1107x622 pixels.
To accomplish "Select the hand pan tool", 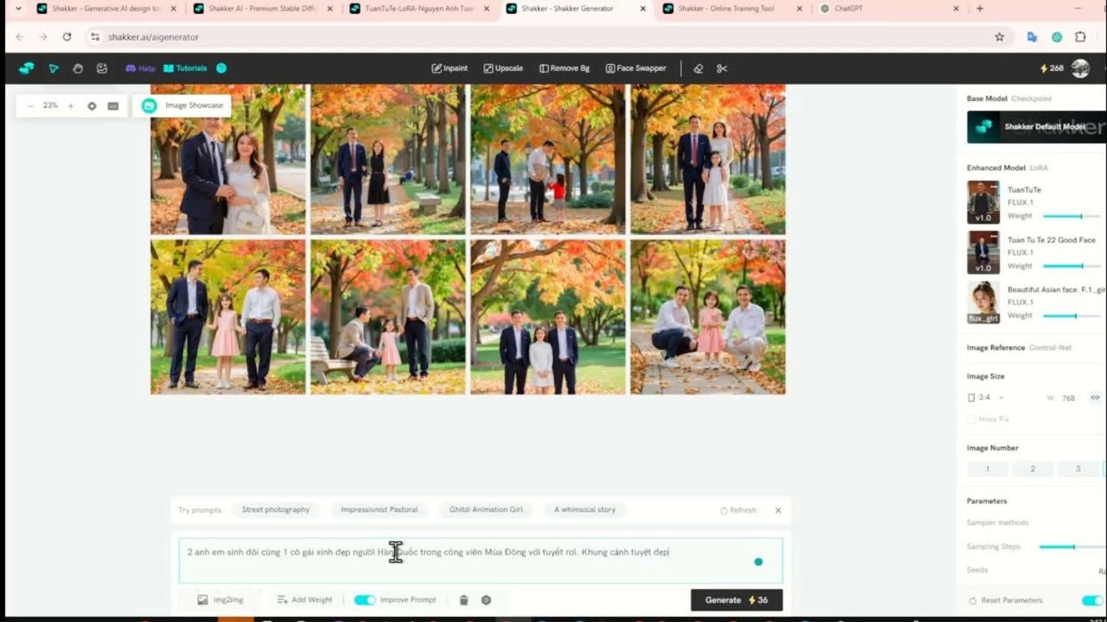I will pyautogui.click(x=77, y=68).
